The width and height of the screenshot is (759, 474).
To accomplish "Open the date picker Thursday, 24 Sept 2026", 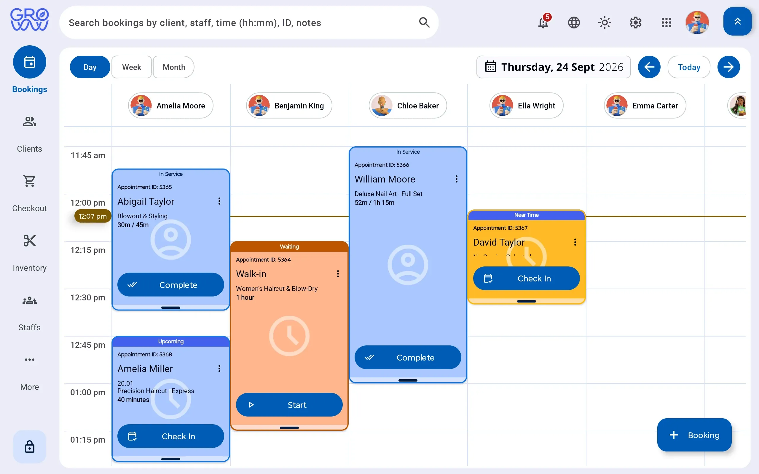I will pos(554,67).
